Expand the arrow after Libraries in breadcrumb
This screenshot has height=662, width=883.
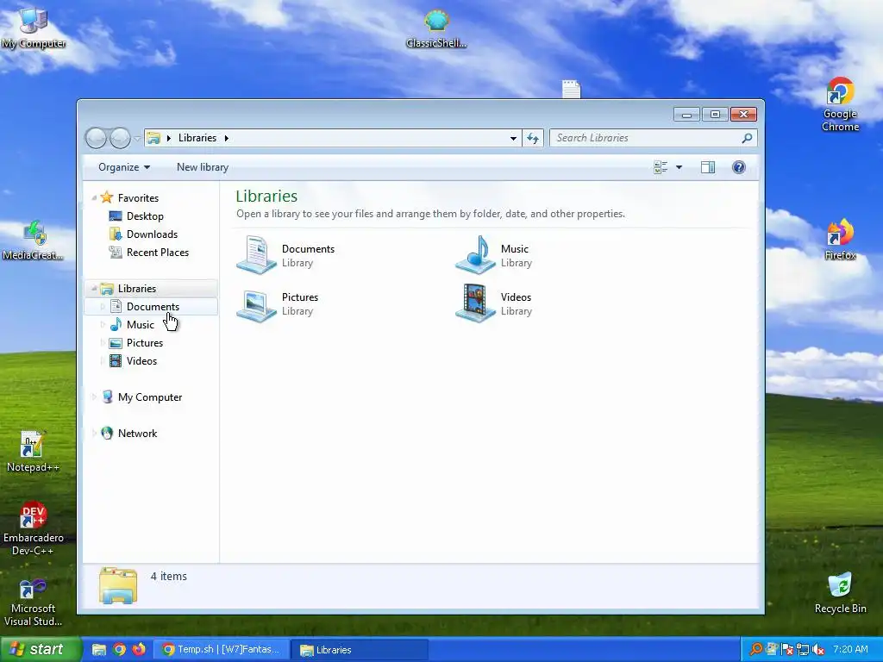(227, 138)
